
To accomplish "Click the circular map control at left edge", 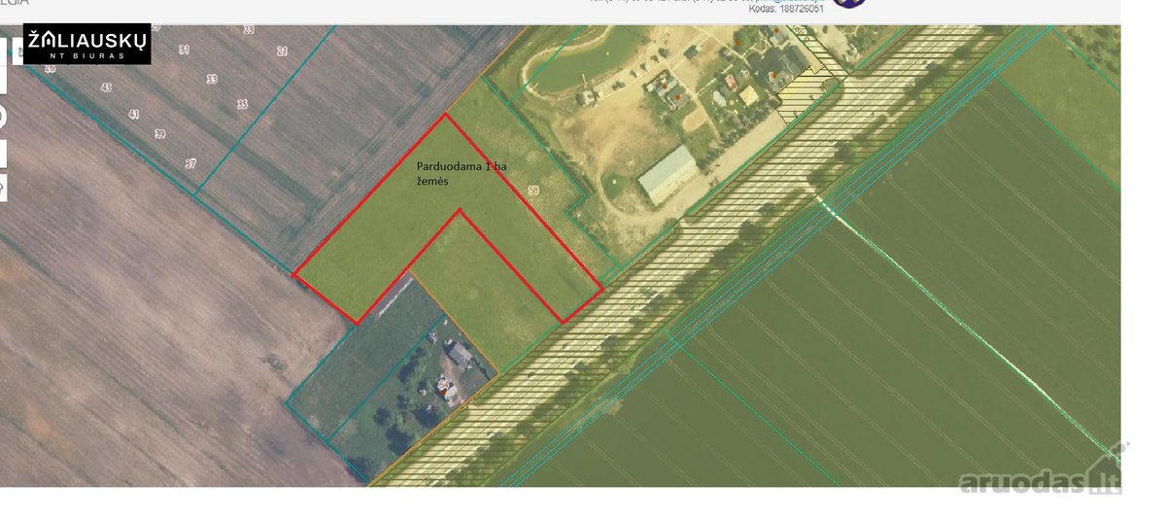I will 3,117.
